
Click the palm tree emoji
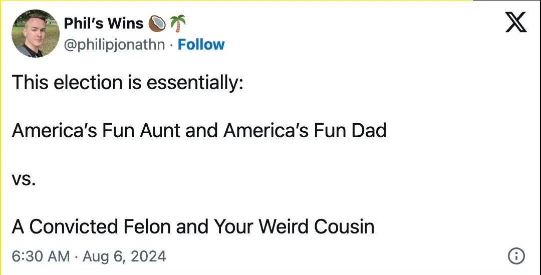click(178, 23)
